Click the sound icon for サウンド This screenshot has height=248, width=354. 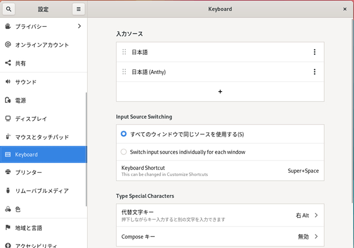(8, 81)
